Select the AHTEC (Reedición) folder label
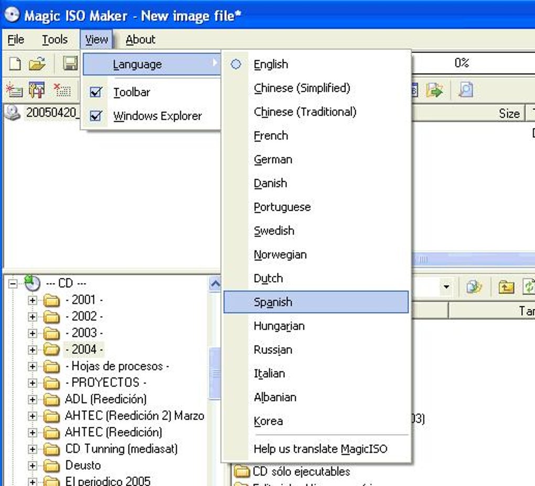The height and width of the screenshot is (486, 535). click(113, 433)
